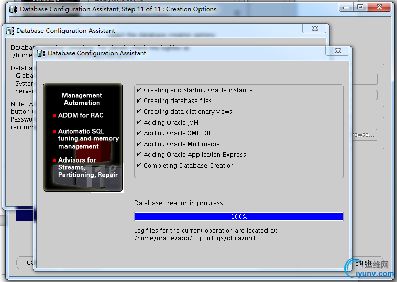397x282 pixels.
Task: Maximize the Step 11 of 11 main window
Action: pyautogui.click(x=360, y=7)
